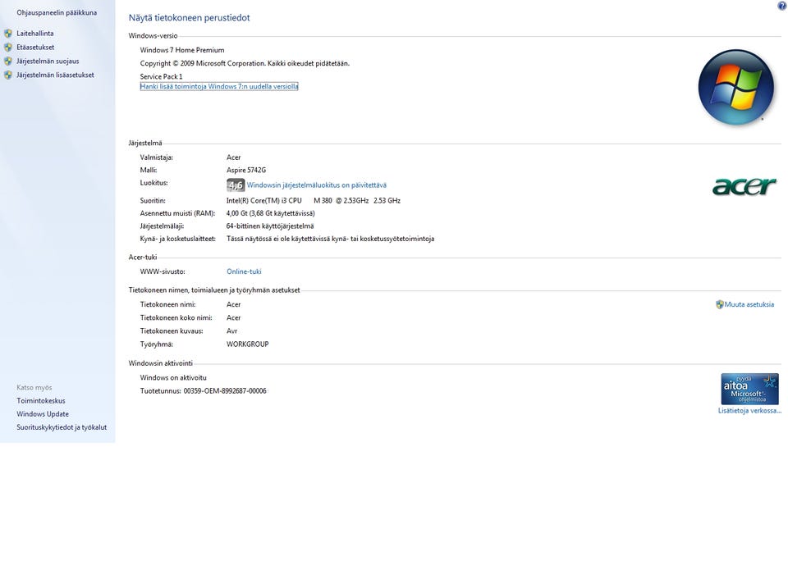The height and width of the screenshot is (579, 788).
Task: Click the shield icon beside Järjestelmän suojaus
Action: [x=8, y=62]
